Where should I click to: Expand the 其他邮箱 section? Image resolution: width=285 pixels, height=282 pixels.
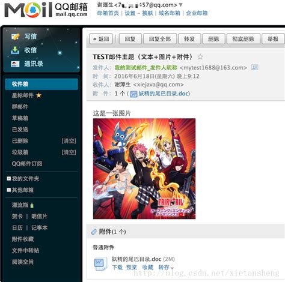pos(9,190)
